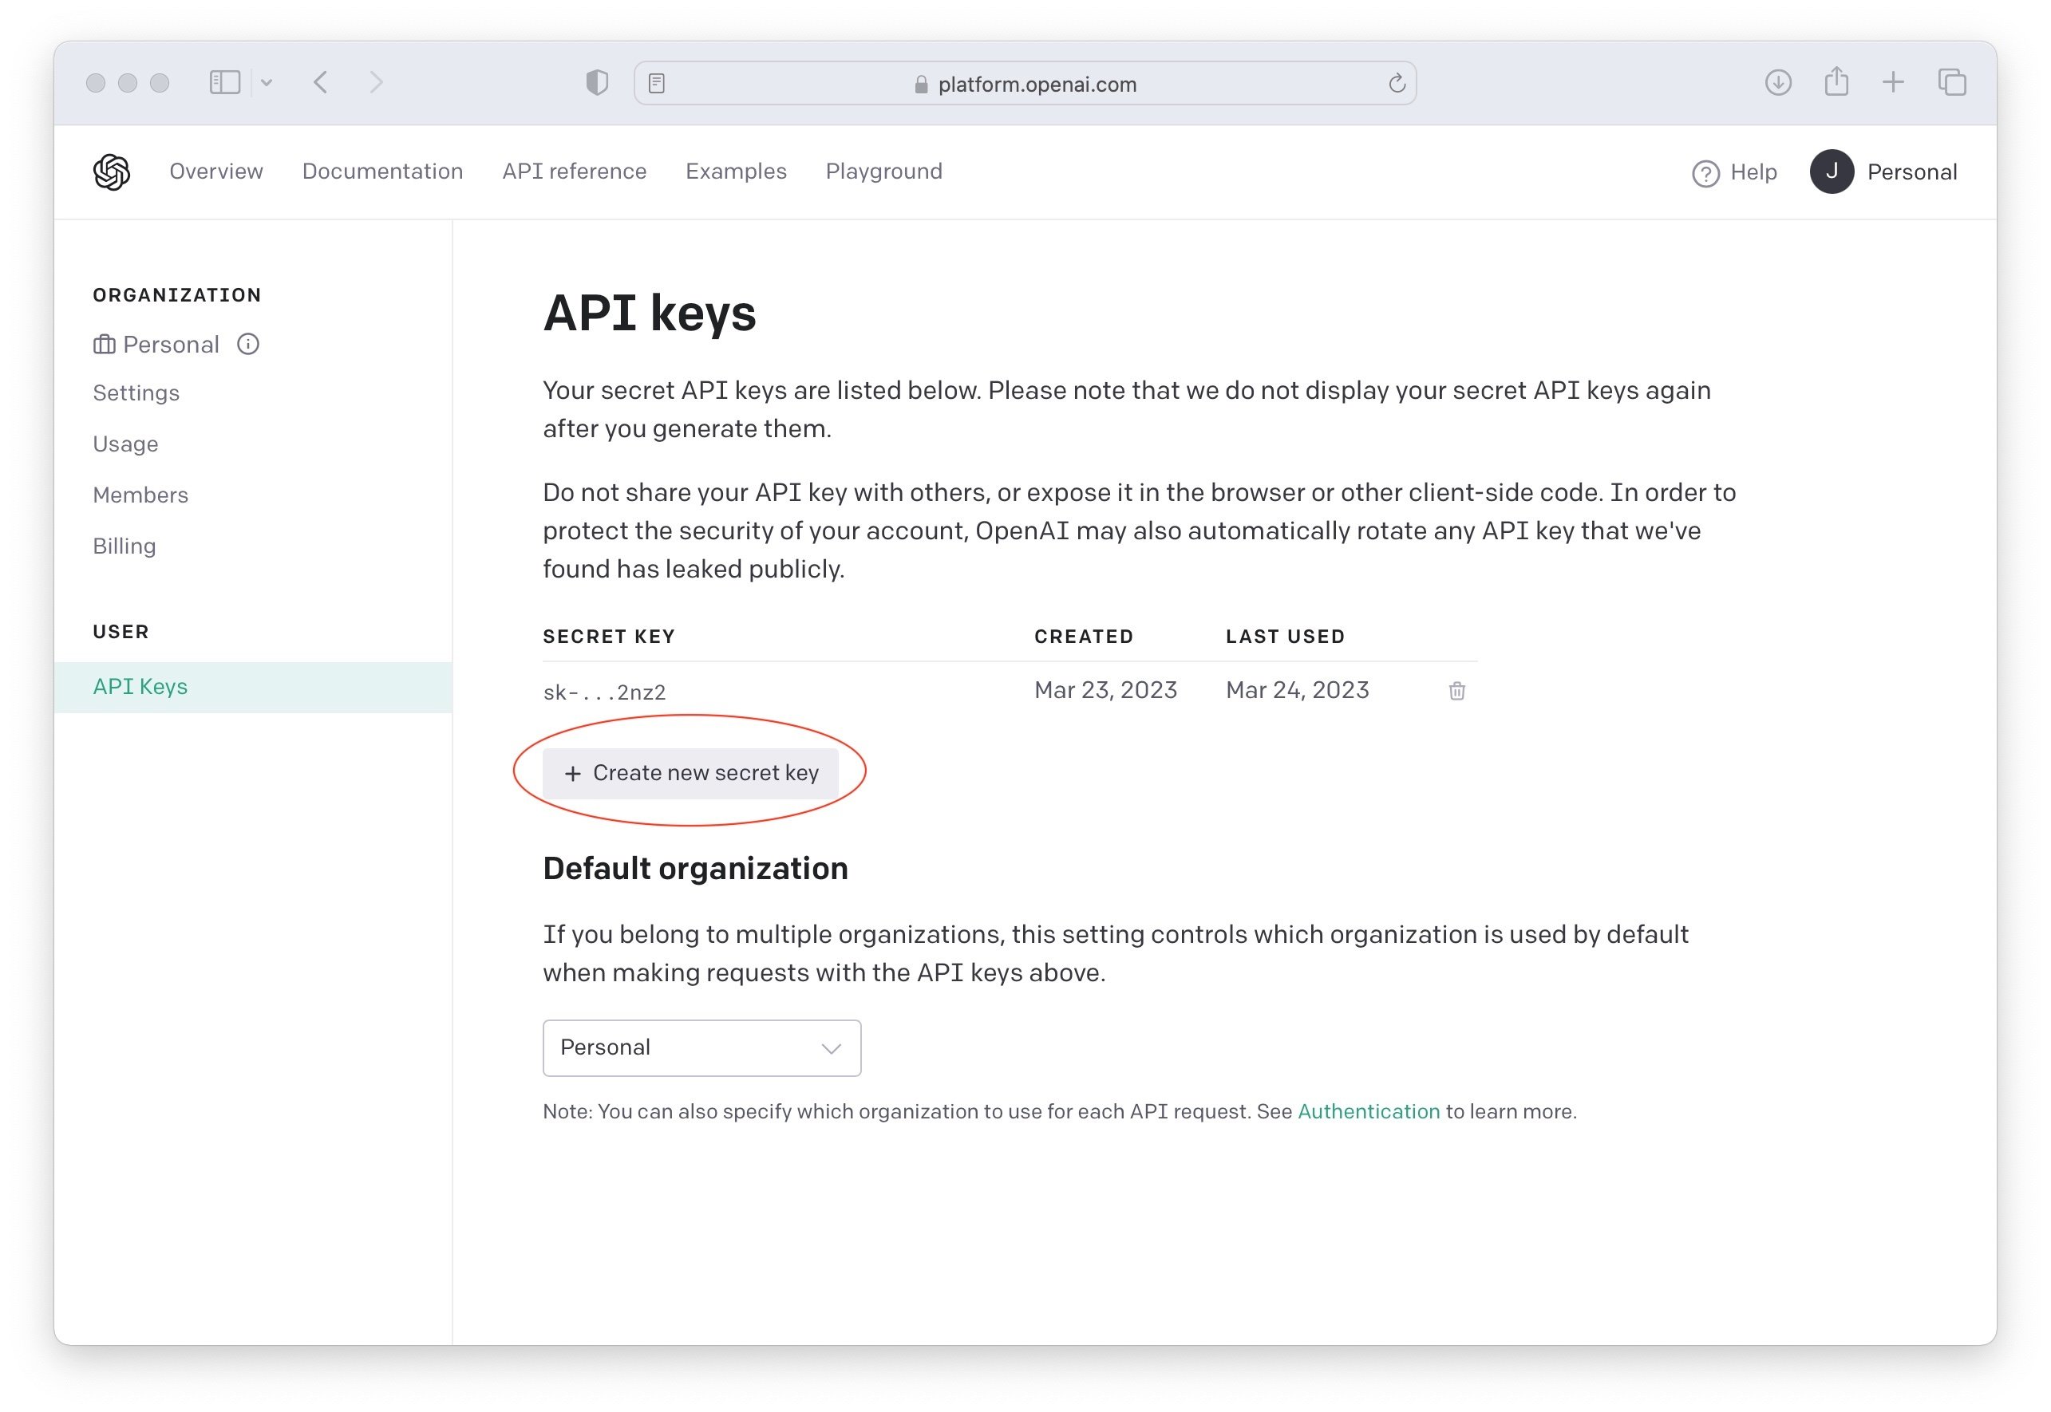Open a new browser tab

(1894, 81)
